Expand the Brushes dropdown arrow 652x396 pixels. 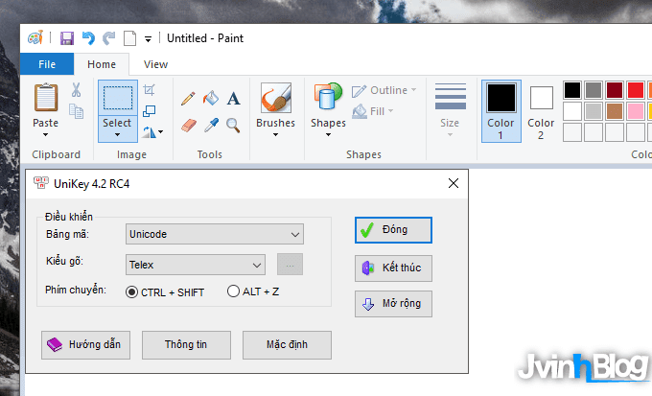pyautogui.click(x=276, y=134)
